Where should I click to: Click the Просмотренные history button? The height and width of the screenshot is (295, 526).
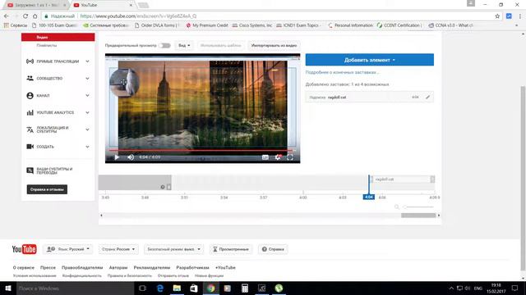pyautogui.click(x=231, y=249)
